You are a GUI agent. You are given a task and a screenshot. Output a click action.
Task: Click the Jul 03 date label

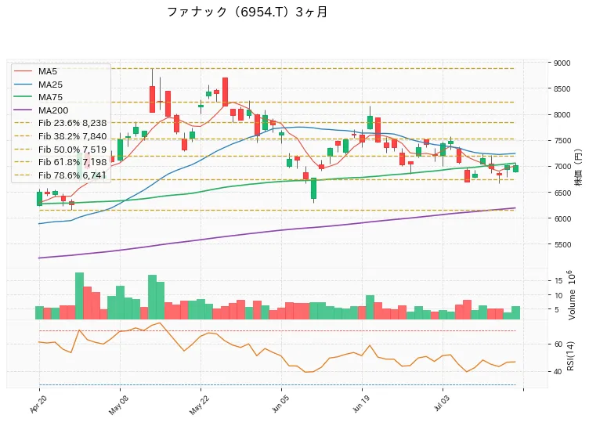click(442, 404)
